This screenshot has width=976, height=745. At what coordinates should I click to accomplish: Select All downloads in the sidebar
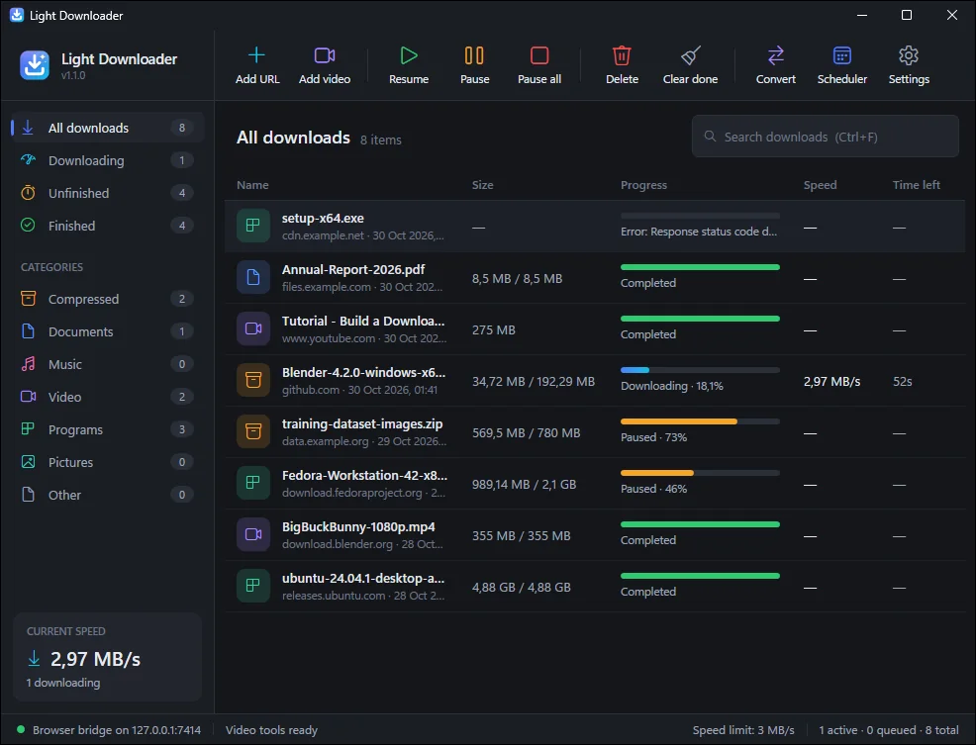108,128
